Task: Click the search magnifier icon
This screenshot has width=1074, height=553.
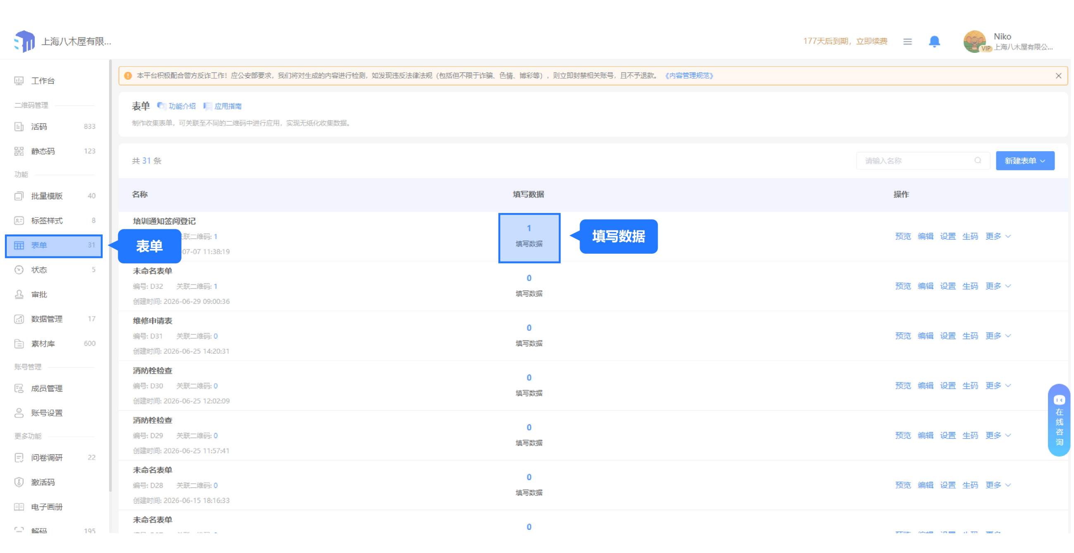Action: 977,161
